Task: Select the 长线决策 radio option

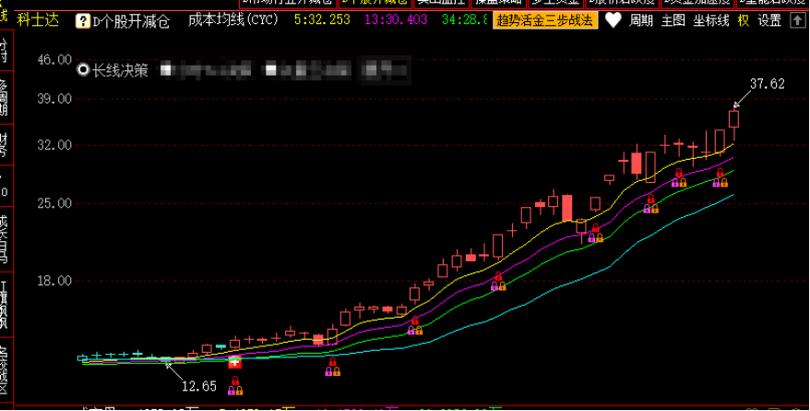Action: pyautogui.click(x=83, y=70)
